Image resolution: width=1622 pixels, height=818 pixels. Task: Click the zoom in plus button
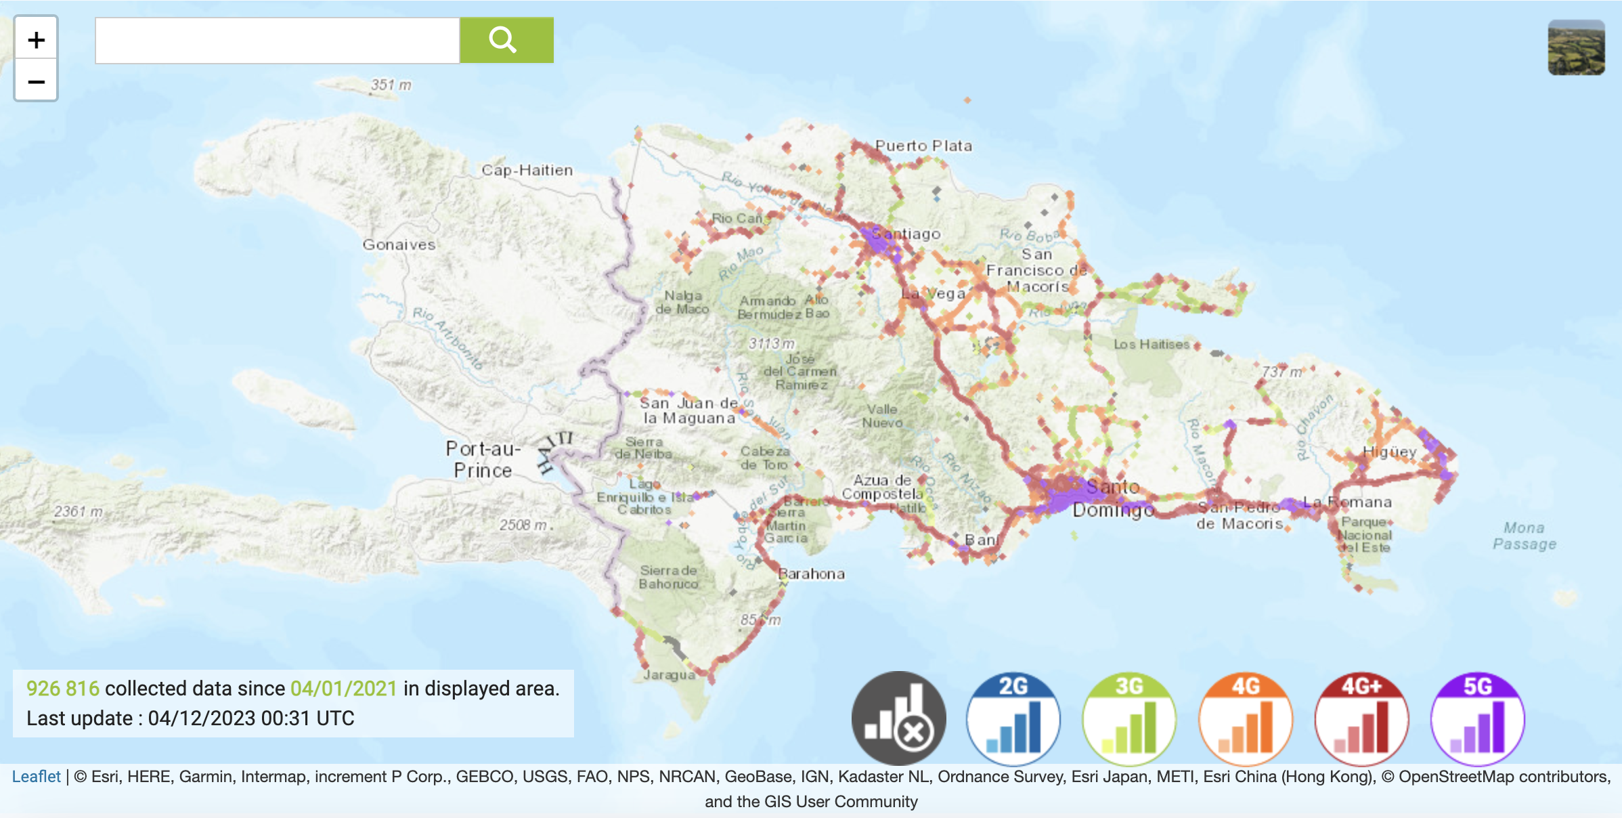[x=37, y=40]
